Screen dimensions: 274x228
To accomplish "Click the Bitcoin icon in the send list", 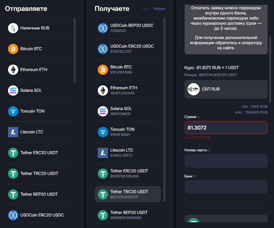I will coord(13,49).
